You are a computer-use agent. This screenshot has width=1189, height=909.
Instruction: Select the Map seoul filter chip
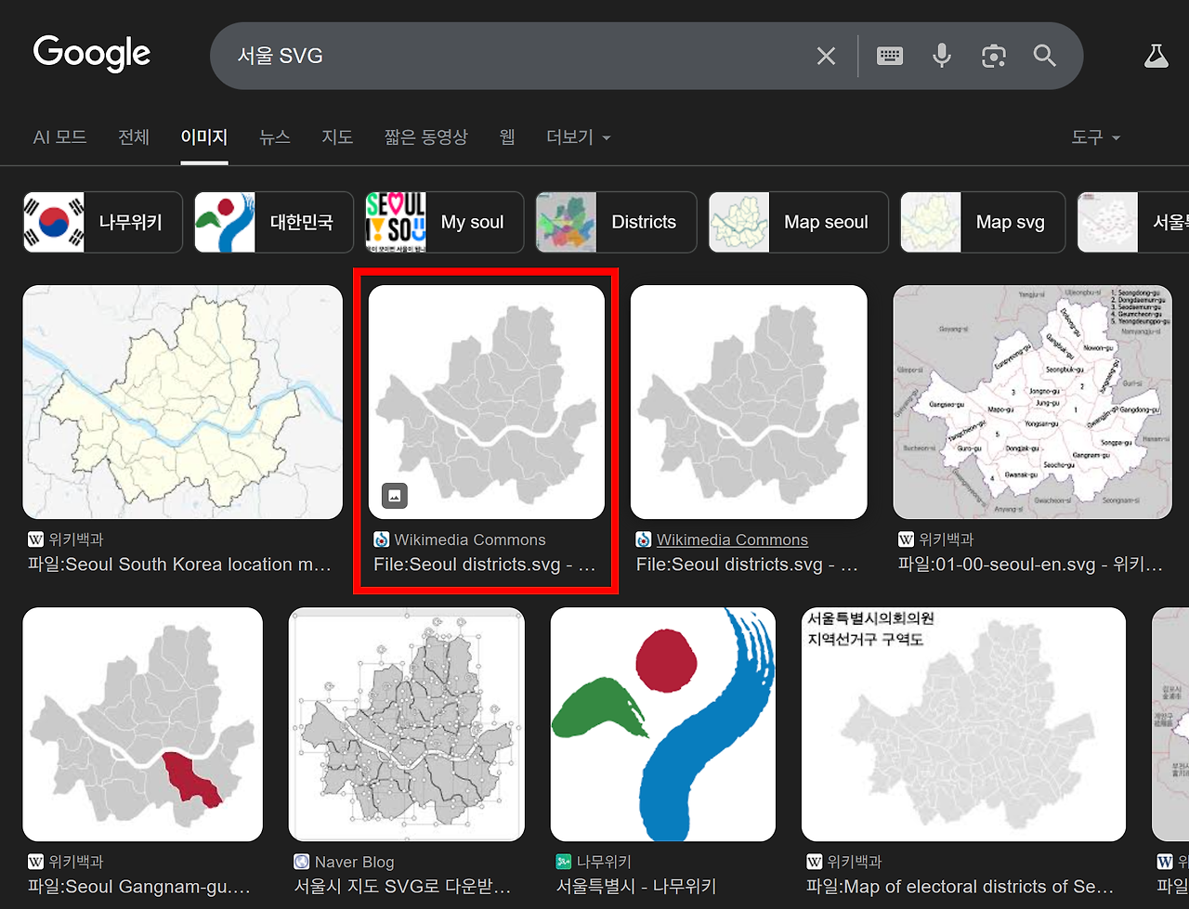tap(799, 222)
